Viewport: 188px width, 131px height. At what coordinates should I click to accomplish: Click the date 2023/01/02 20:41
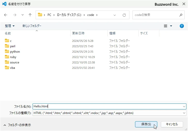pos(83,68)
